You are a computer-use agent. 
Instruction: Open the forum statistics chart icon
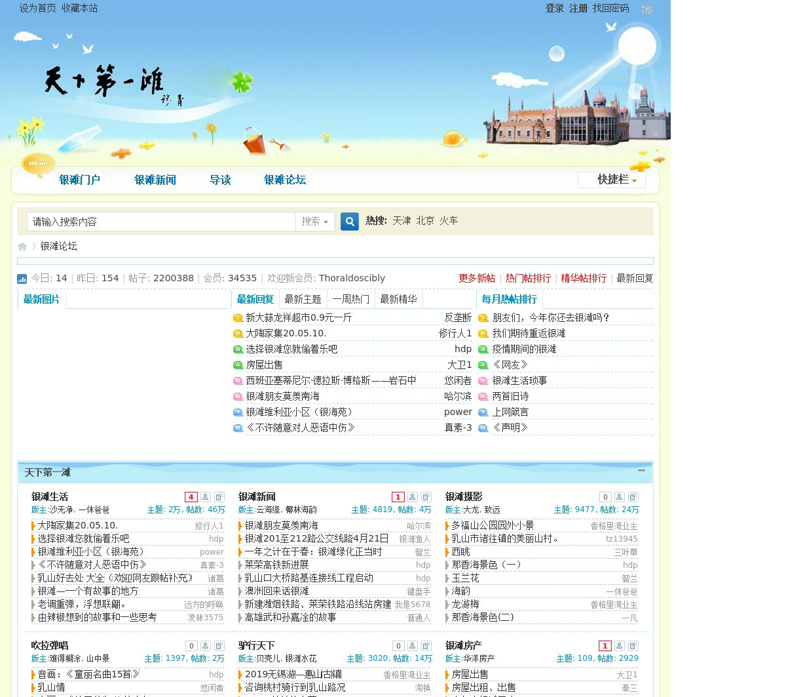[x=22, y=279]
